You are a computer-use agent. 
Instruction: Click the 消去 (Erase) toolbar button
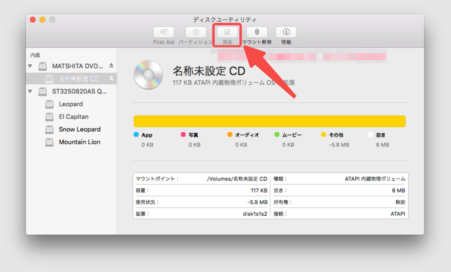coord(227,32)
